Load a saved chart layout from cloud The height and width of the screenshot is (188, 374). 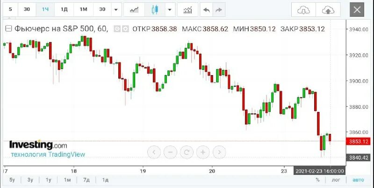(x=303, y=10)
